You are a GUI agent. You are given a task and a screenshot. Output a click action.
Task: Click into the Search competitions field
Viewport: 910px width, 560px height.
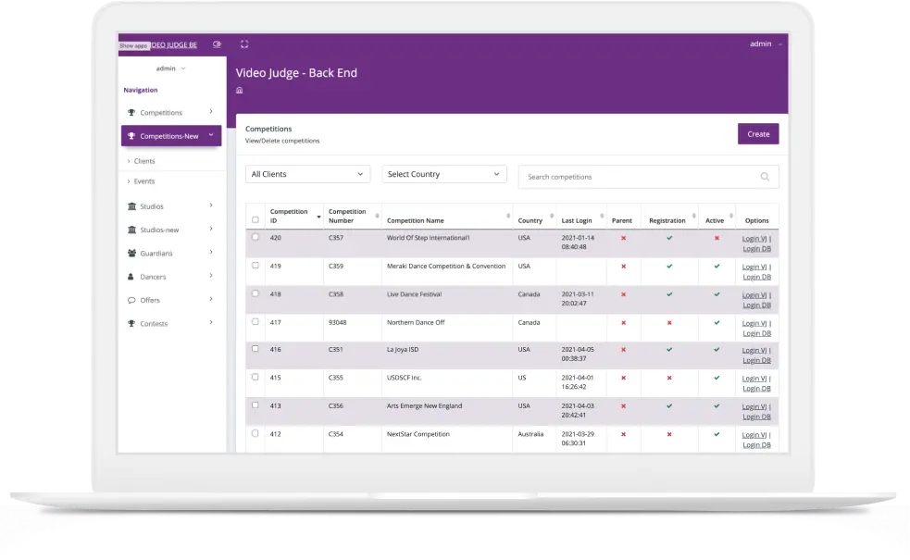(639, 177)
